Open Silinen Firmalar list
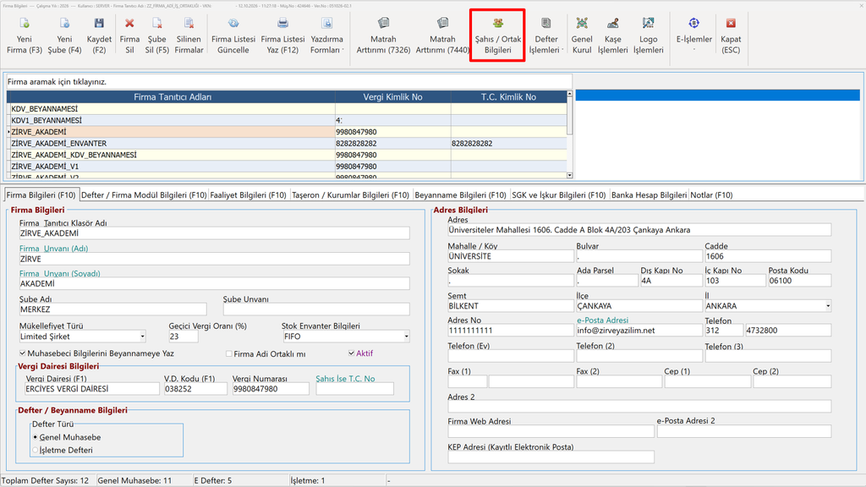866x487 pixels. click(x=189, y=36)
